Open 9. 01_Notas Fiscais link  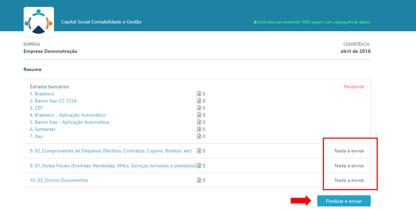pos(113,166)
